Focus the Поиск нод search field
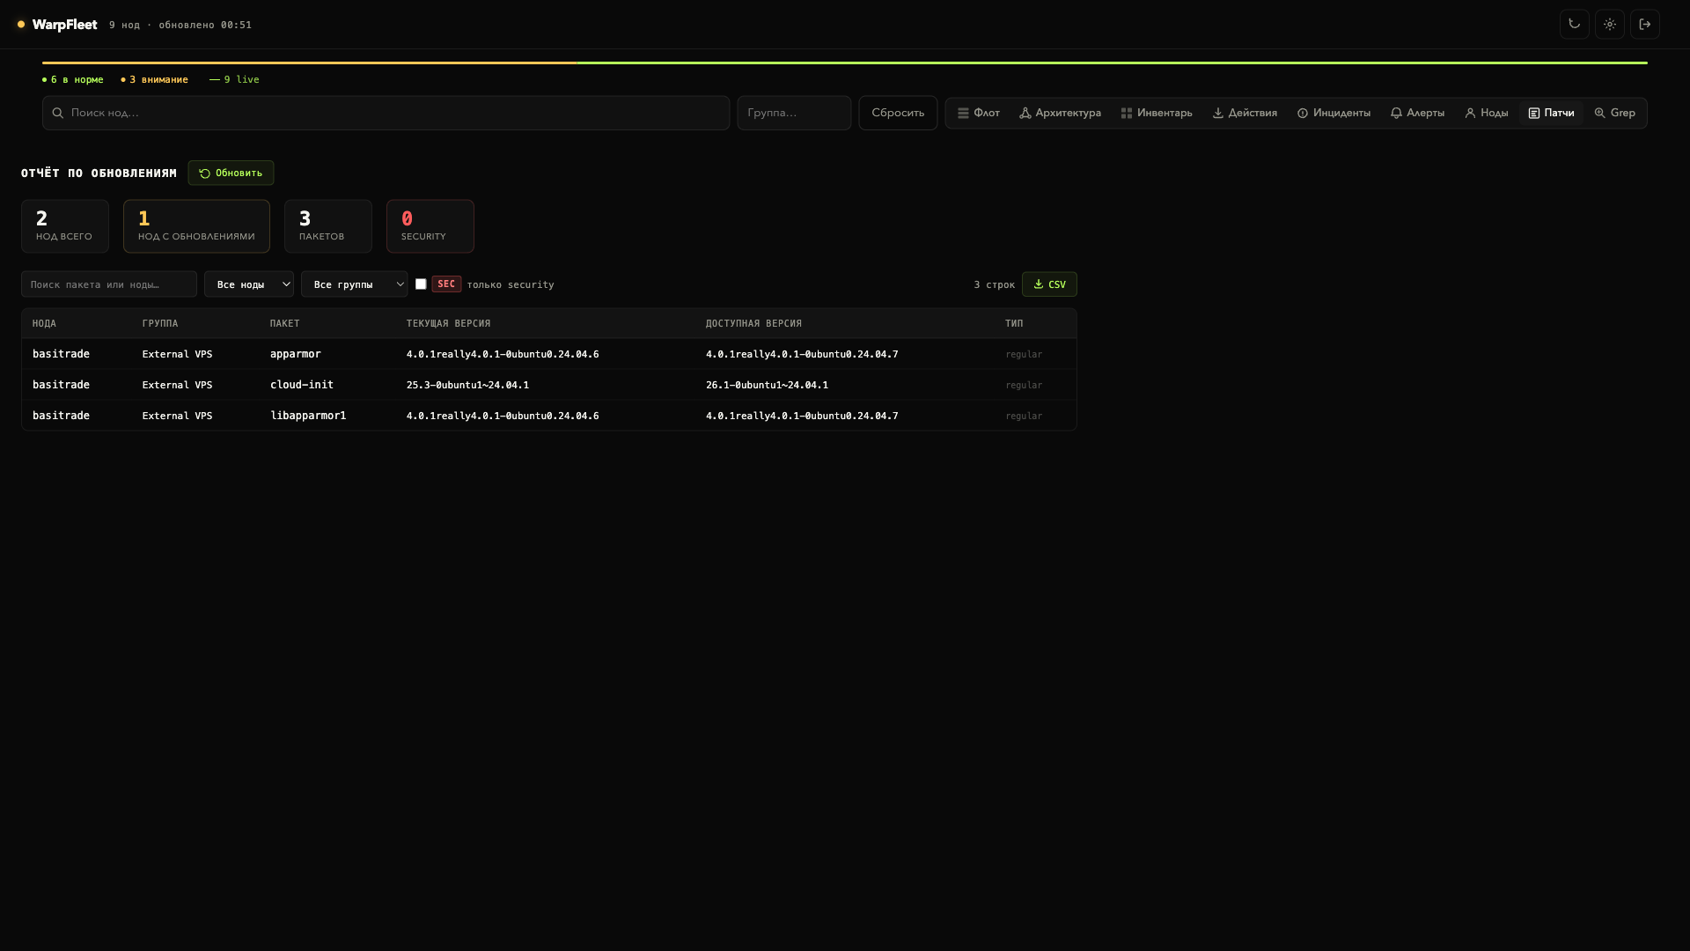This screenshot has height=951, width=1690. [x=386, y=113]
